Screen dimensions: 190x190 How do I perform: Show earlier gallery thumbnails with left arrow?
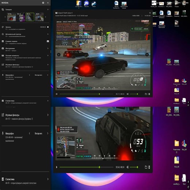5,17
